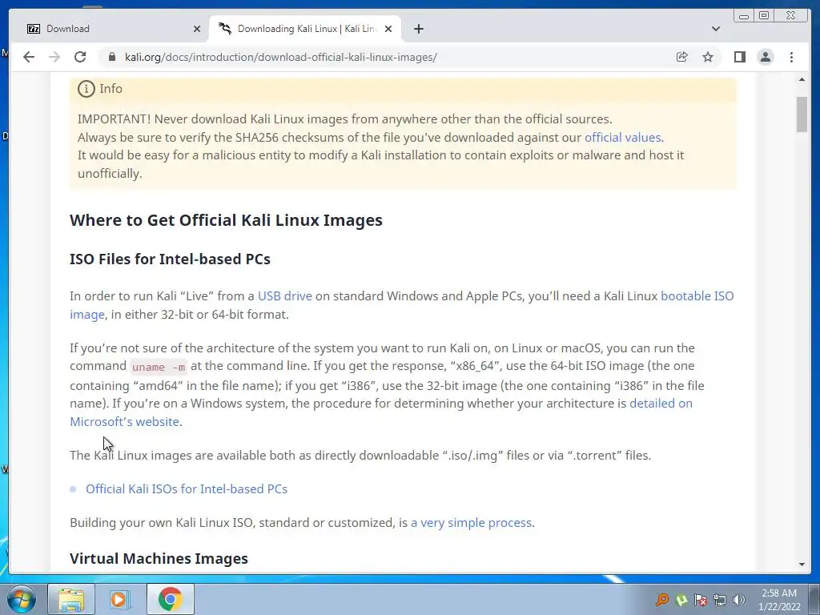Open a new tab with the plus button
820x615 pixels.
coord(418,29)
